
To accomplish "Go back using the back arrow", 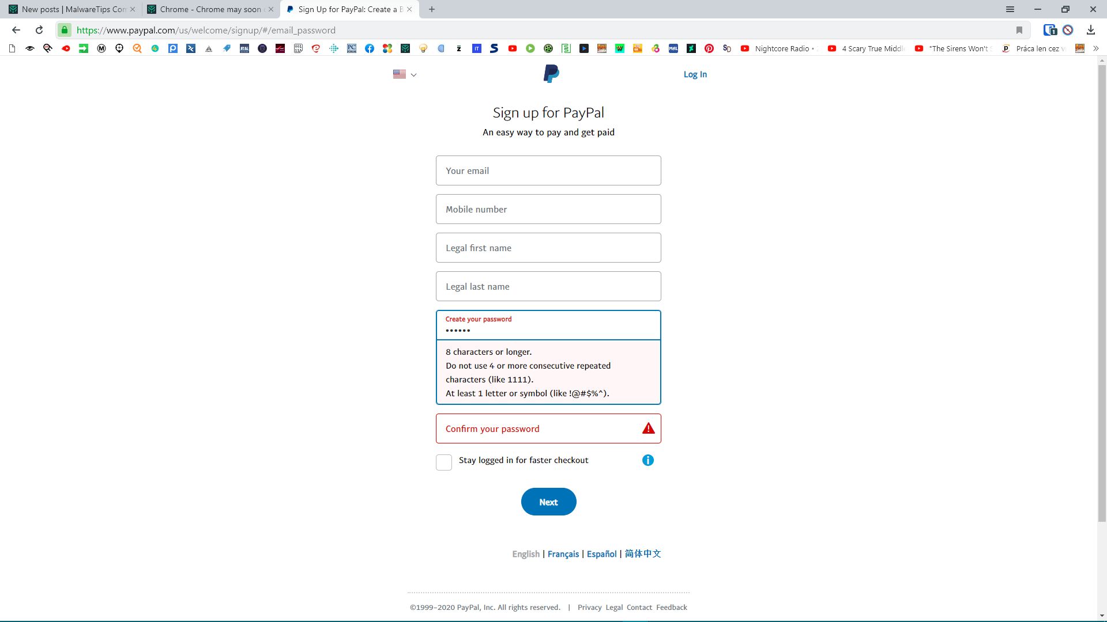I will pyautogui.click(x=16, y=30).
